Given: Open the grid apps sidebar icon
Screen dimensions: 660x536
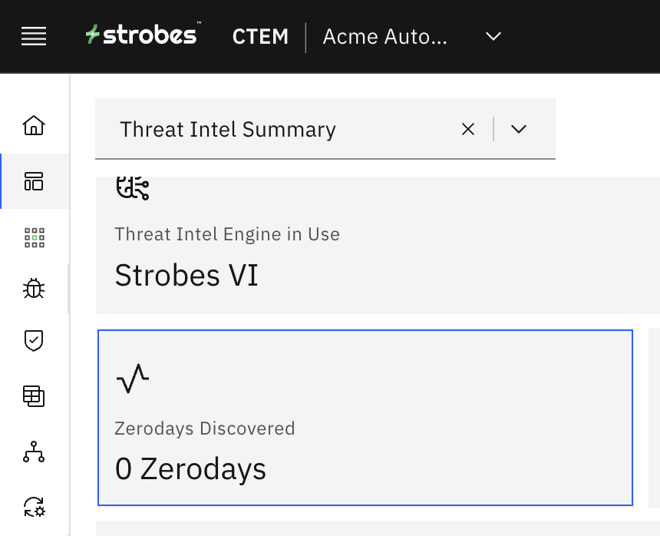Looking at the screenshot, I should 34,238.
